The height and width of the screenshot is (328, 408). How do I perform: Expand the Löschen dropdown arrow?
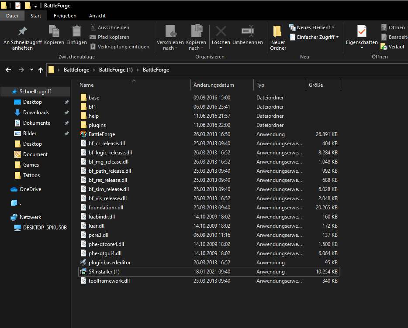[x=221, y=48]
